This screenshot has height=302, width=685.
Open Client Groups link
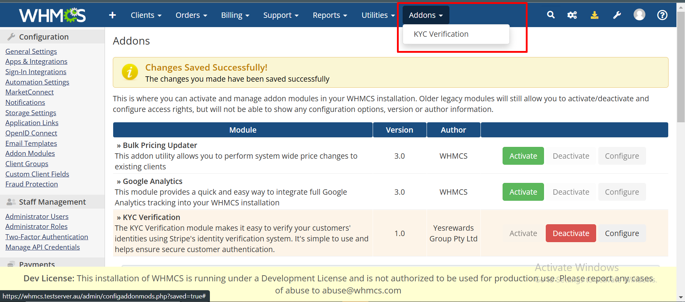(x=27, y=164)
